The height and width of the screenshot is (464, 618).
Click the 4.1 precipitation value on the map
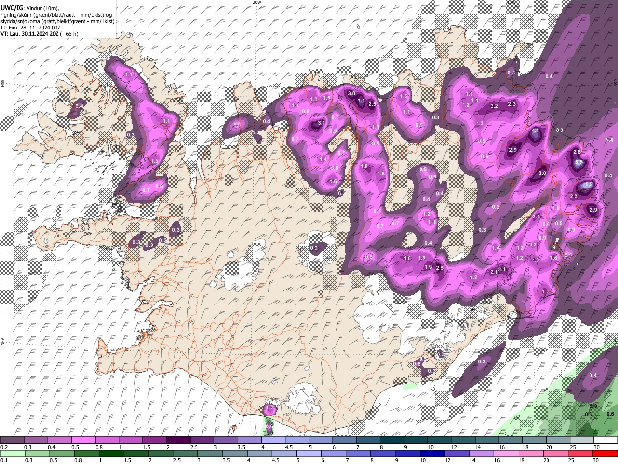coord(535,130)
